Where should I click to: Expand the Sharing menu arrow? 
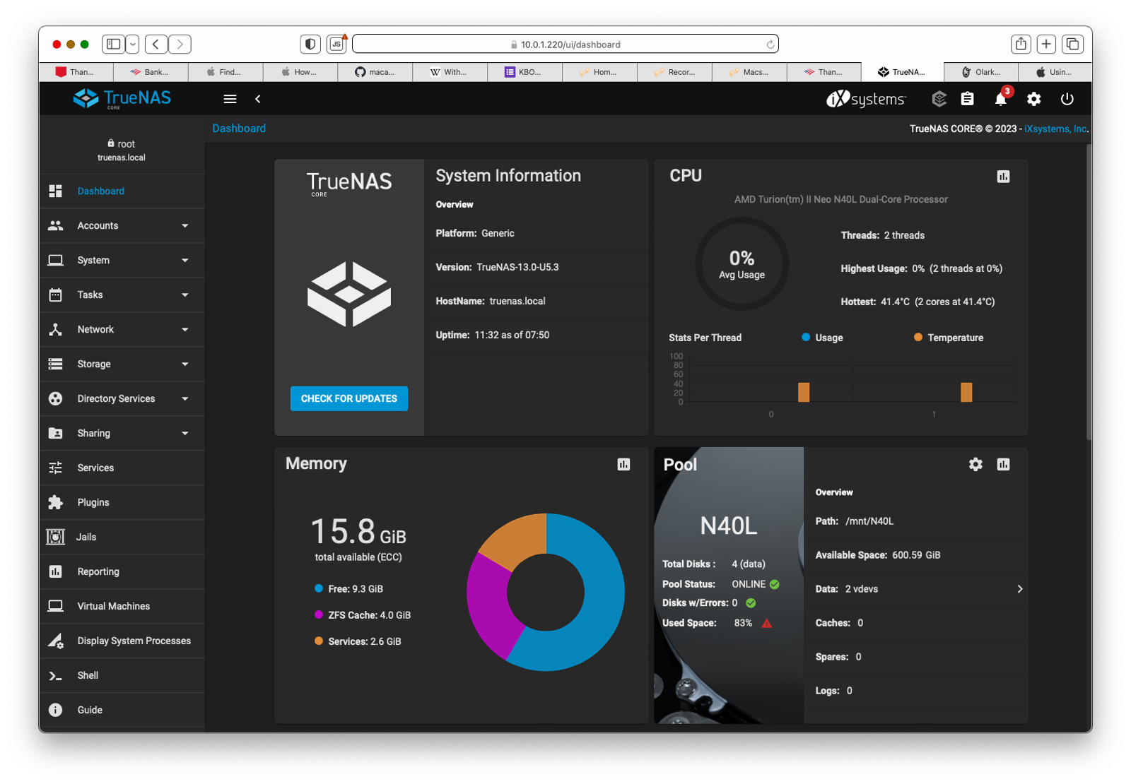[185, 434]
